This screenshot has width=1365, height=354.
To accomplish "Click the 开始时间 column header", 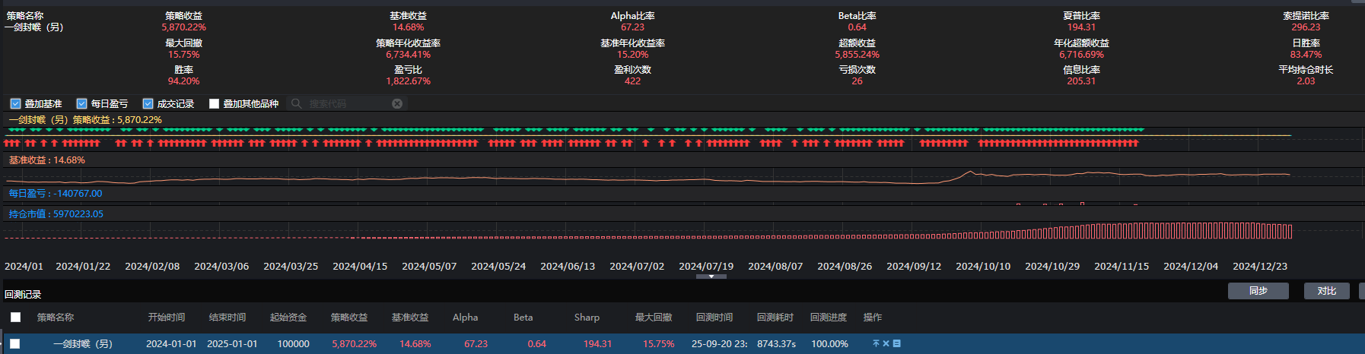I will pos(167,318).
